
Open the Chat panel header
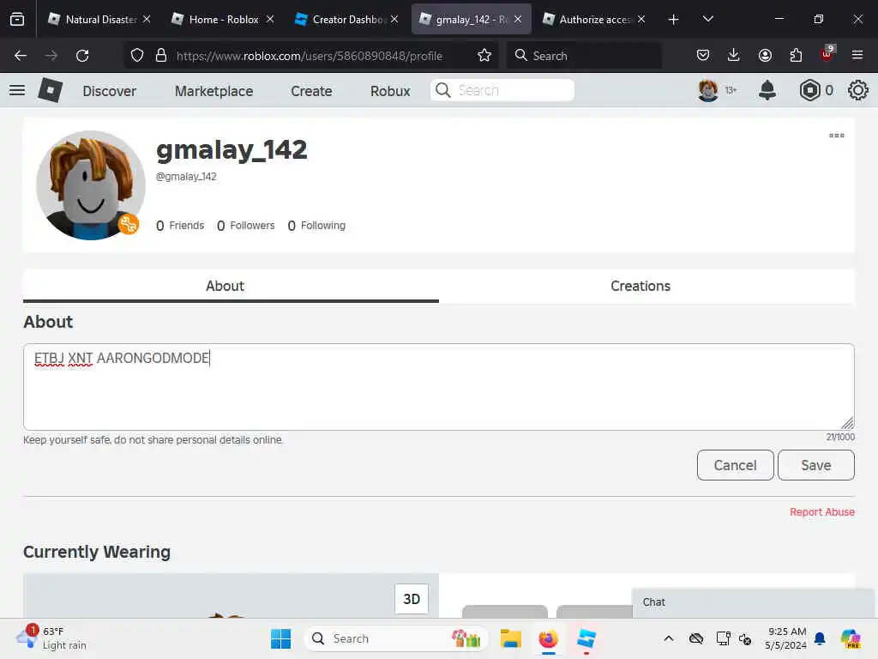point(753,602)
